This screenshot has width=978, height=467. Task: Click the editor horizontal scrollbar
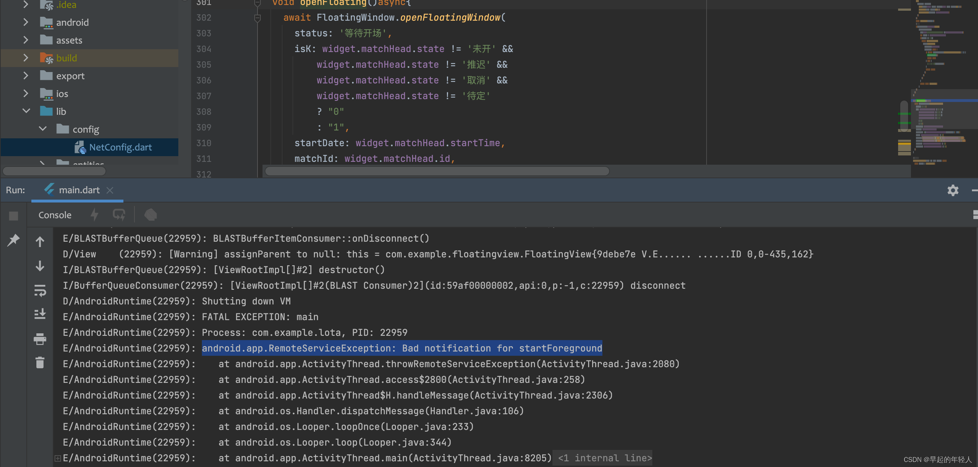(x=437, y=171)
